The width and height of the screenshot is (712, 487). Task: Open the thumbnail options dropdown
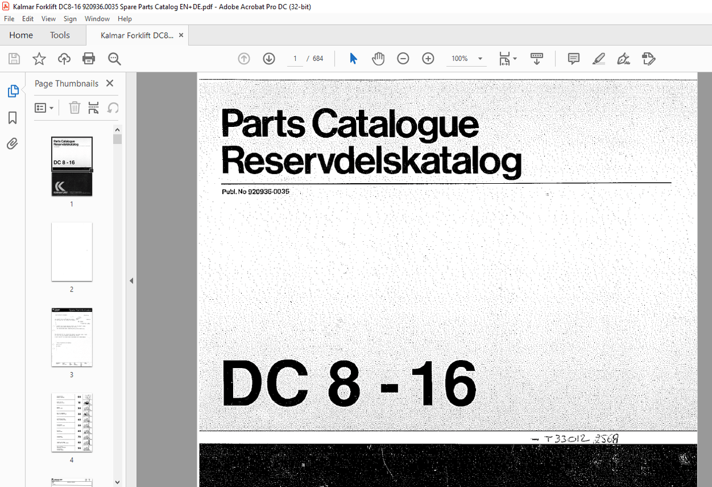44,107
